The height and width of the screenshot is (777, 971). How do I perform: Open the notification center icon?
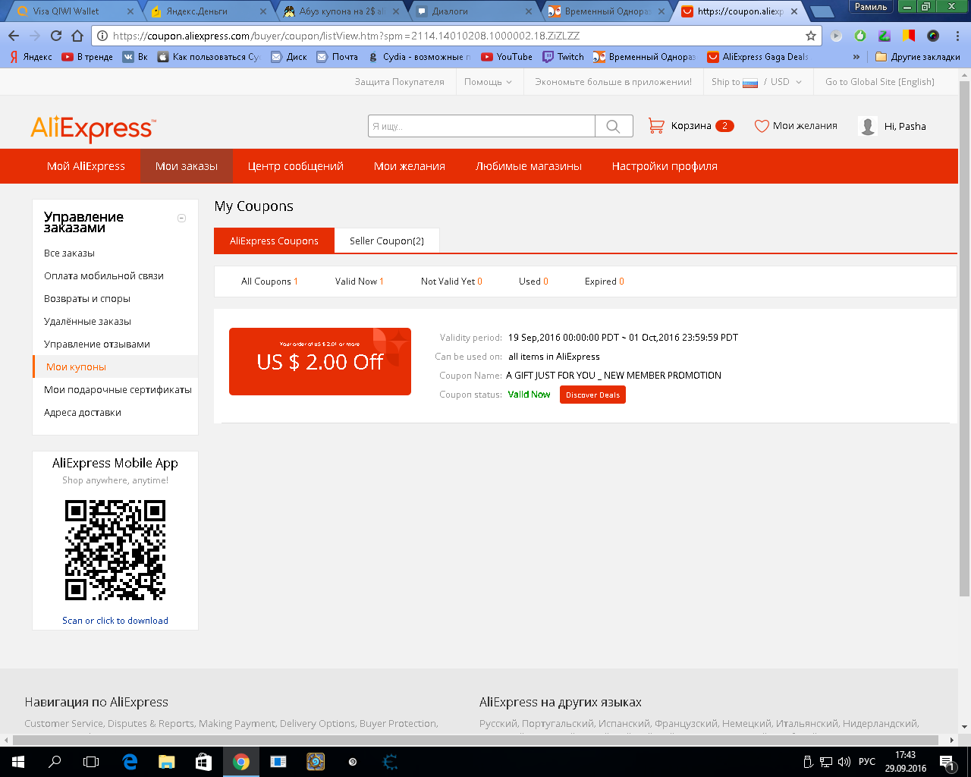coord(947,762)
